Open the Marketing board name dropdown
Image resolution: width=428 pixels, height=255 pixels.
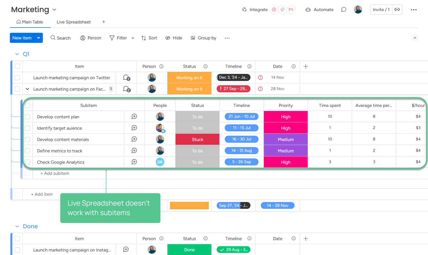click(54, 9)
